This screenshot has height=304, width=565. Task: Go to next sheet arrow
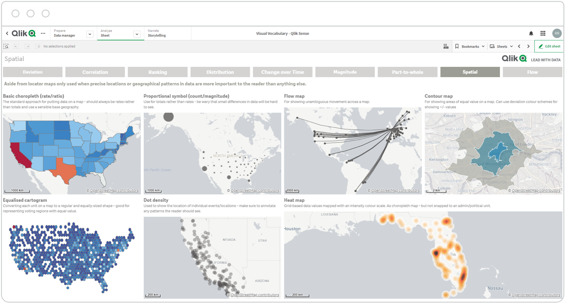529,46
